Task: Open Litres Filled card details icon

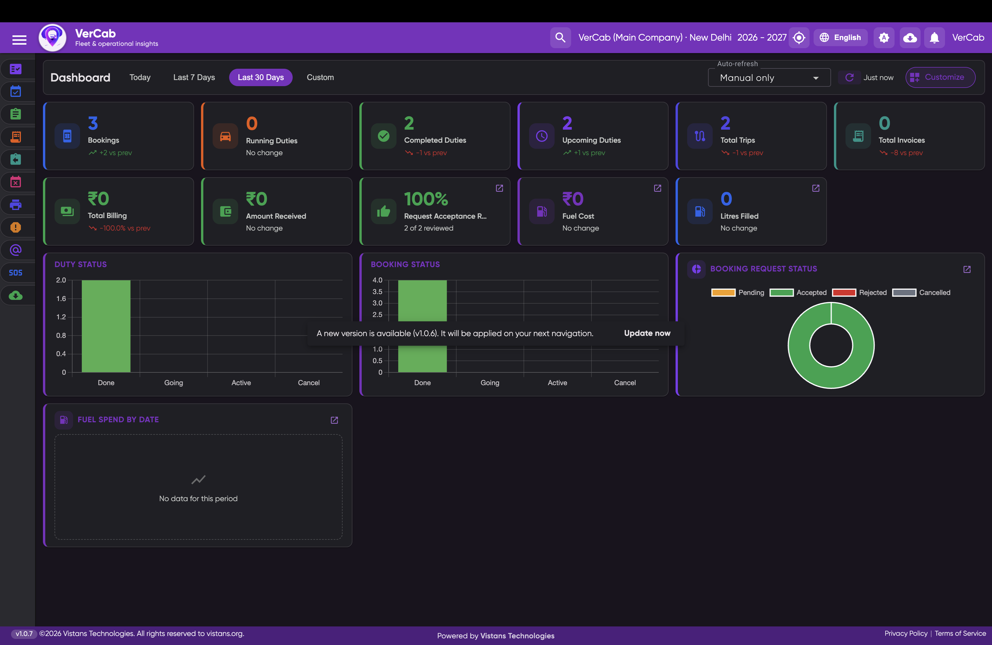Action: click(x=816, y=188)
